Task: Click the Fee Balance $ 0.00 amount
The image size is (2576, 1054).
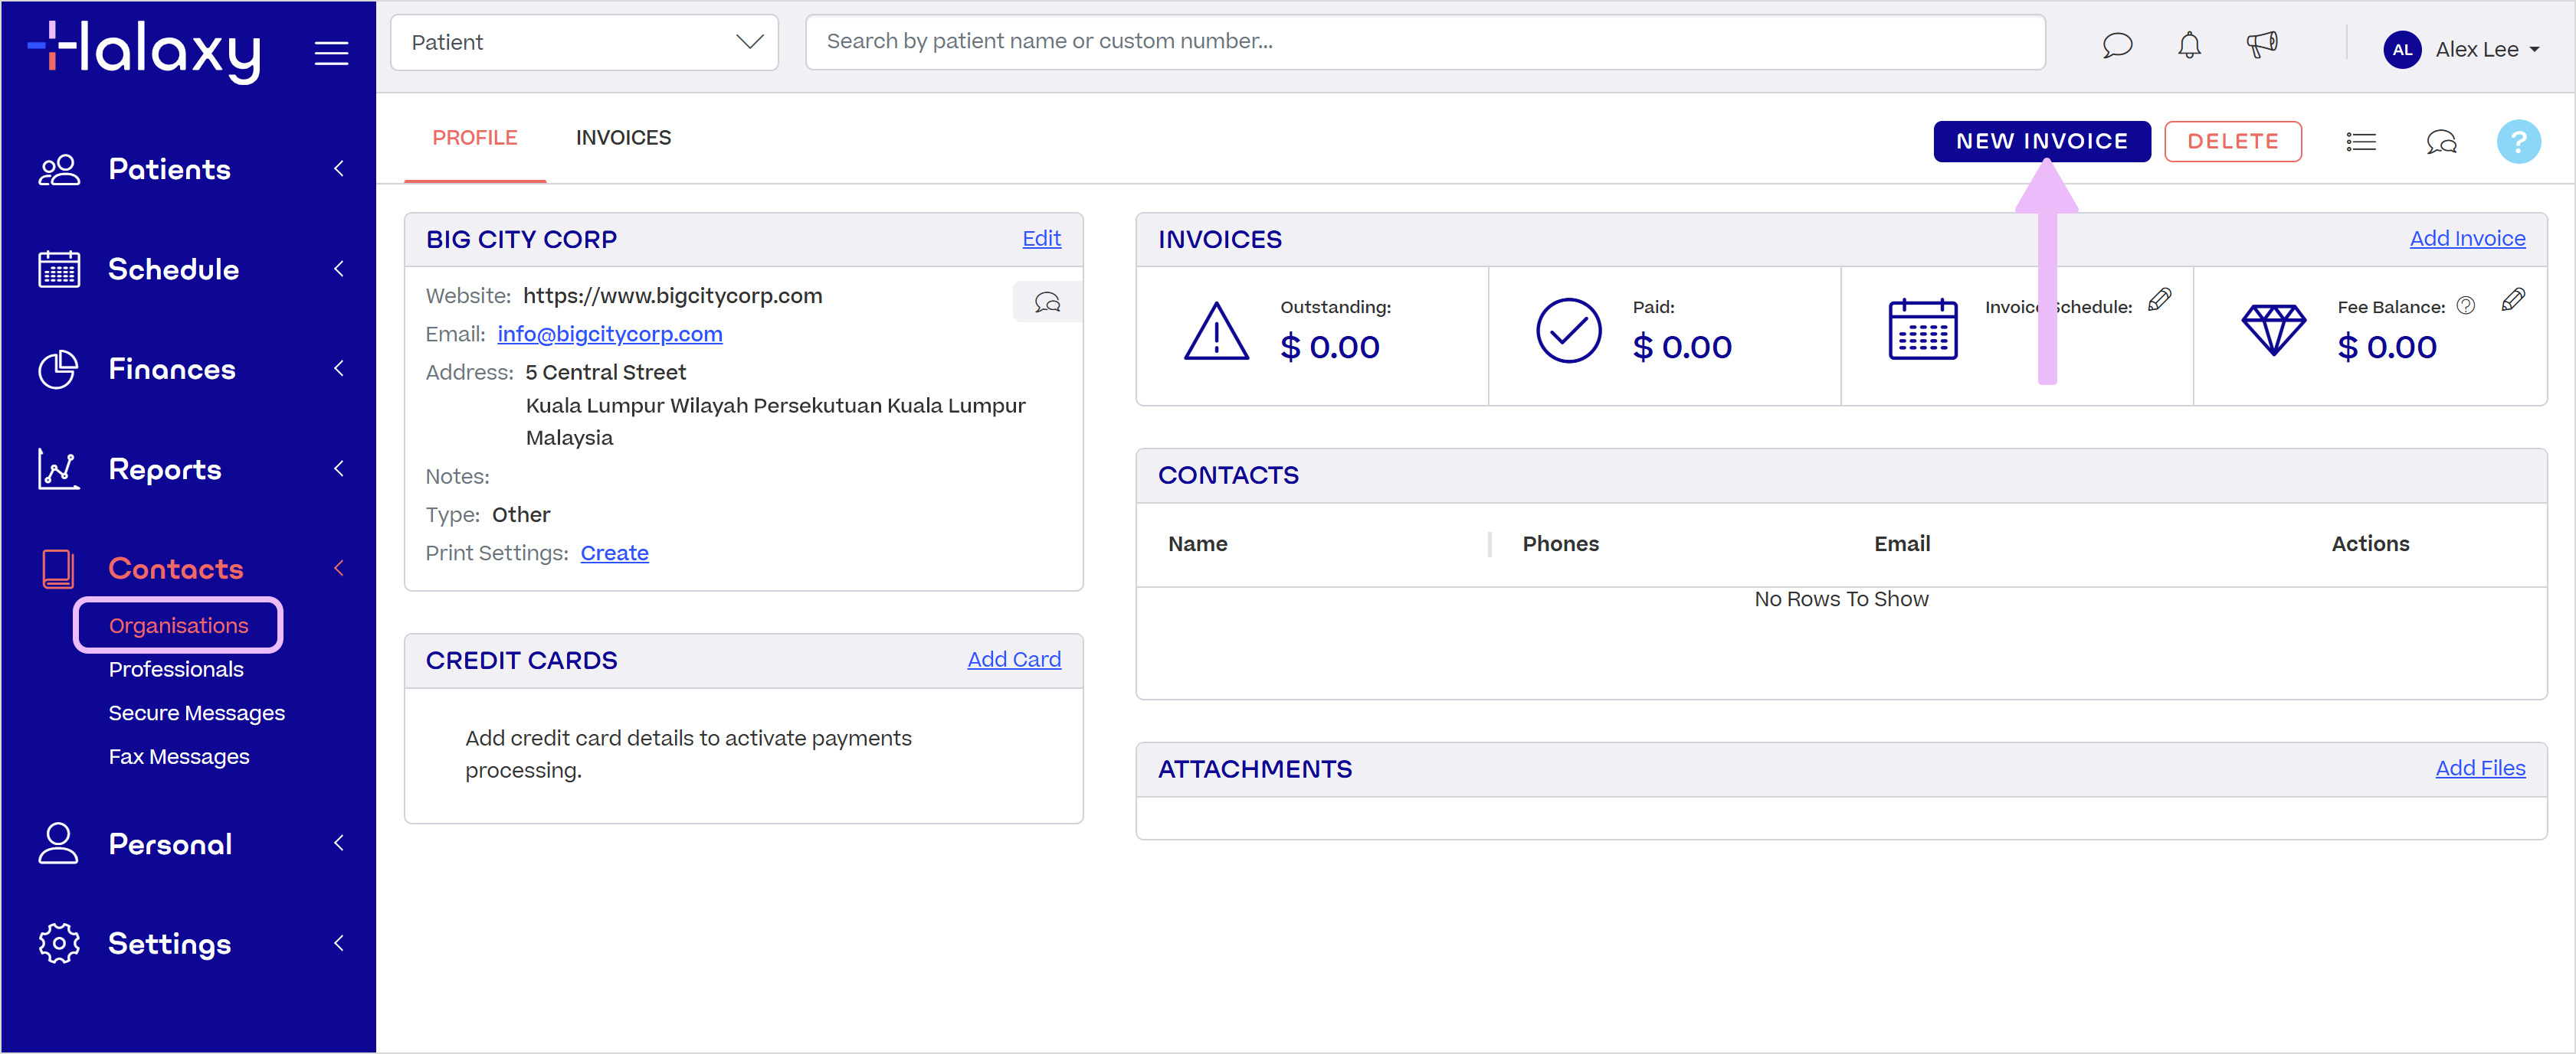Action: (2386, 348)
